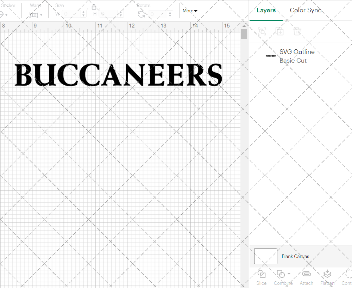Click the width stepper up arrow
This screenshot has height=288, width=352.
[83, 12]
